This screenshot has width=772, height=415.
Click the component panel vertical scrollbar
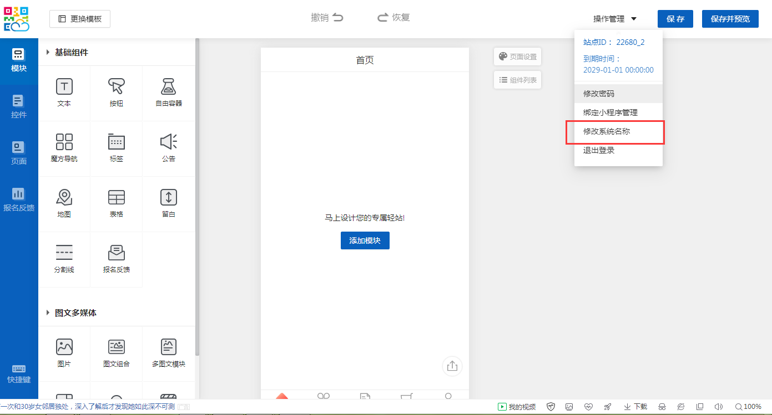pos(197,194)
